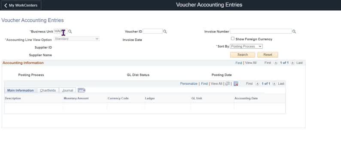Switch to the Journal tab
341x166 pixels.
tap(67, 90)
